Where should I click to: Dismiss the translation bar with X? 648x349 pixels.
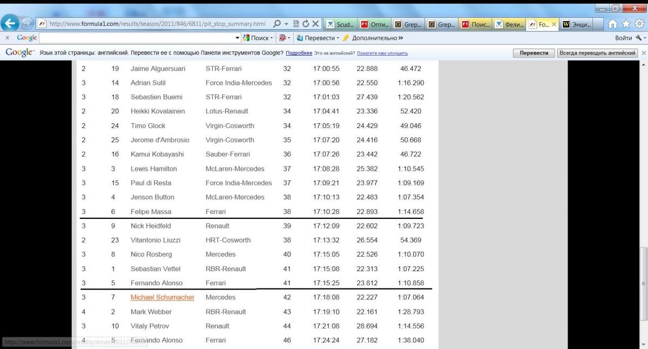(643, 53)
